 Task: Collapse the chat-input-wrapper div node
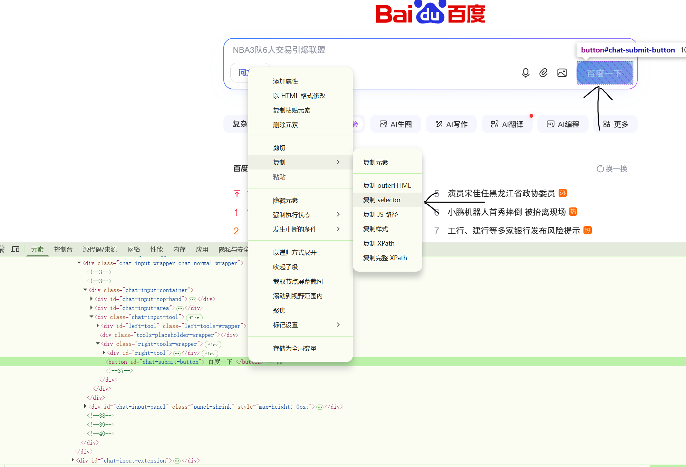pos(79,263)
